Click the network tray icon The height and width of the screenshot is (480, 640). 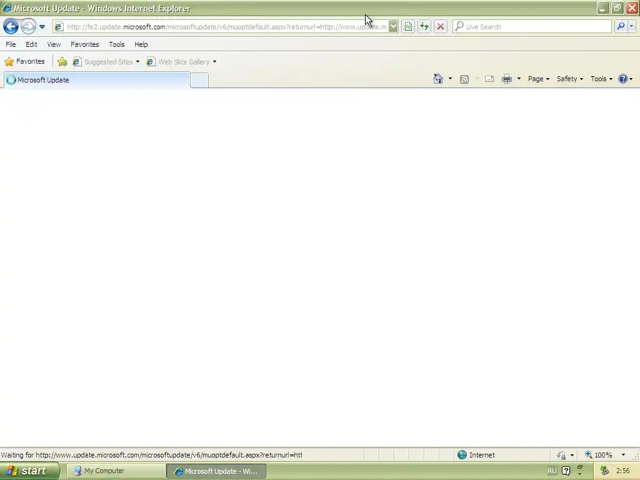(605, 471)
